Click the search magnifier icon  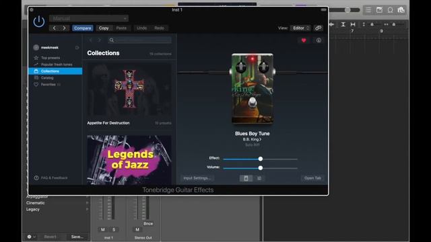(x=111, y=40)
